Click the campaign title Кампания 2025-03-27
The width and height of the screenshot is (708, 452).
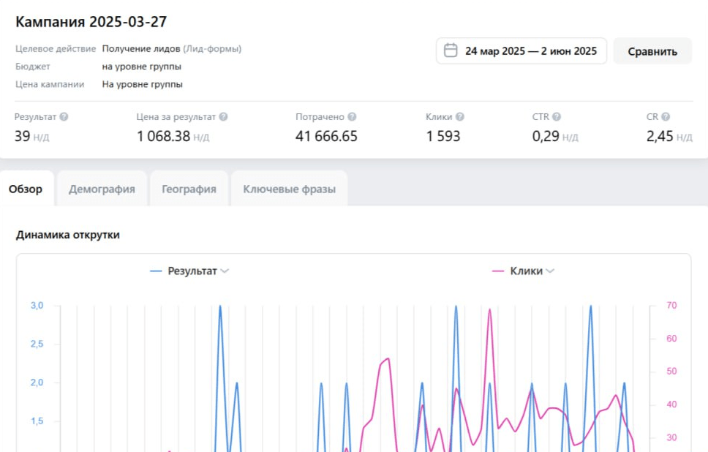pos(91,22)
